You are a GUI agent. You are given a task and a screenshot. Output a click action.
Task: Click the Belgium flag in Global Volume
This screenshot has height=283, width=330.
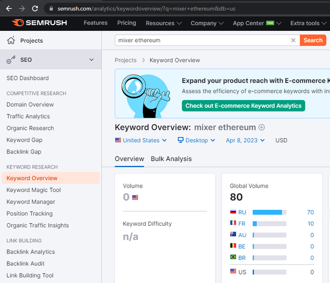click(x=233, y=245)
